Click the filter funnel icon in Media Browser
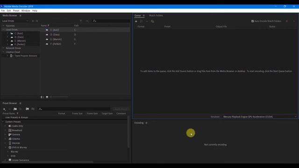 pyautogui.click(x=81, y=21)
